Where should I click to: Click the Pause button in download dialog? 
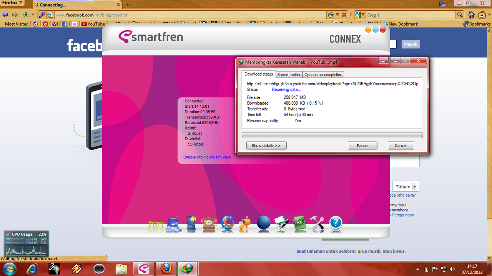[x=362, y=146]
